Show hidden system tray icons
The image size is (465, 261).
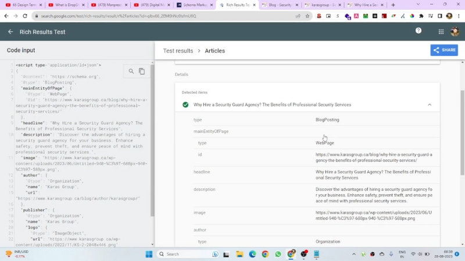coord(353,254)
